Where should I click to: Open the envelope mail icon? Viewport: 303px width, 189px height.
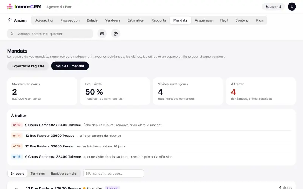tap(102, 34)
